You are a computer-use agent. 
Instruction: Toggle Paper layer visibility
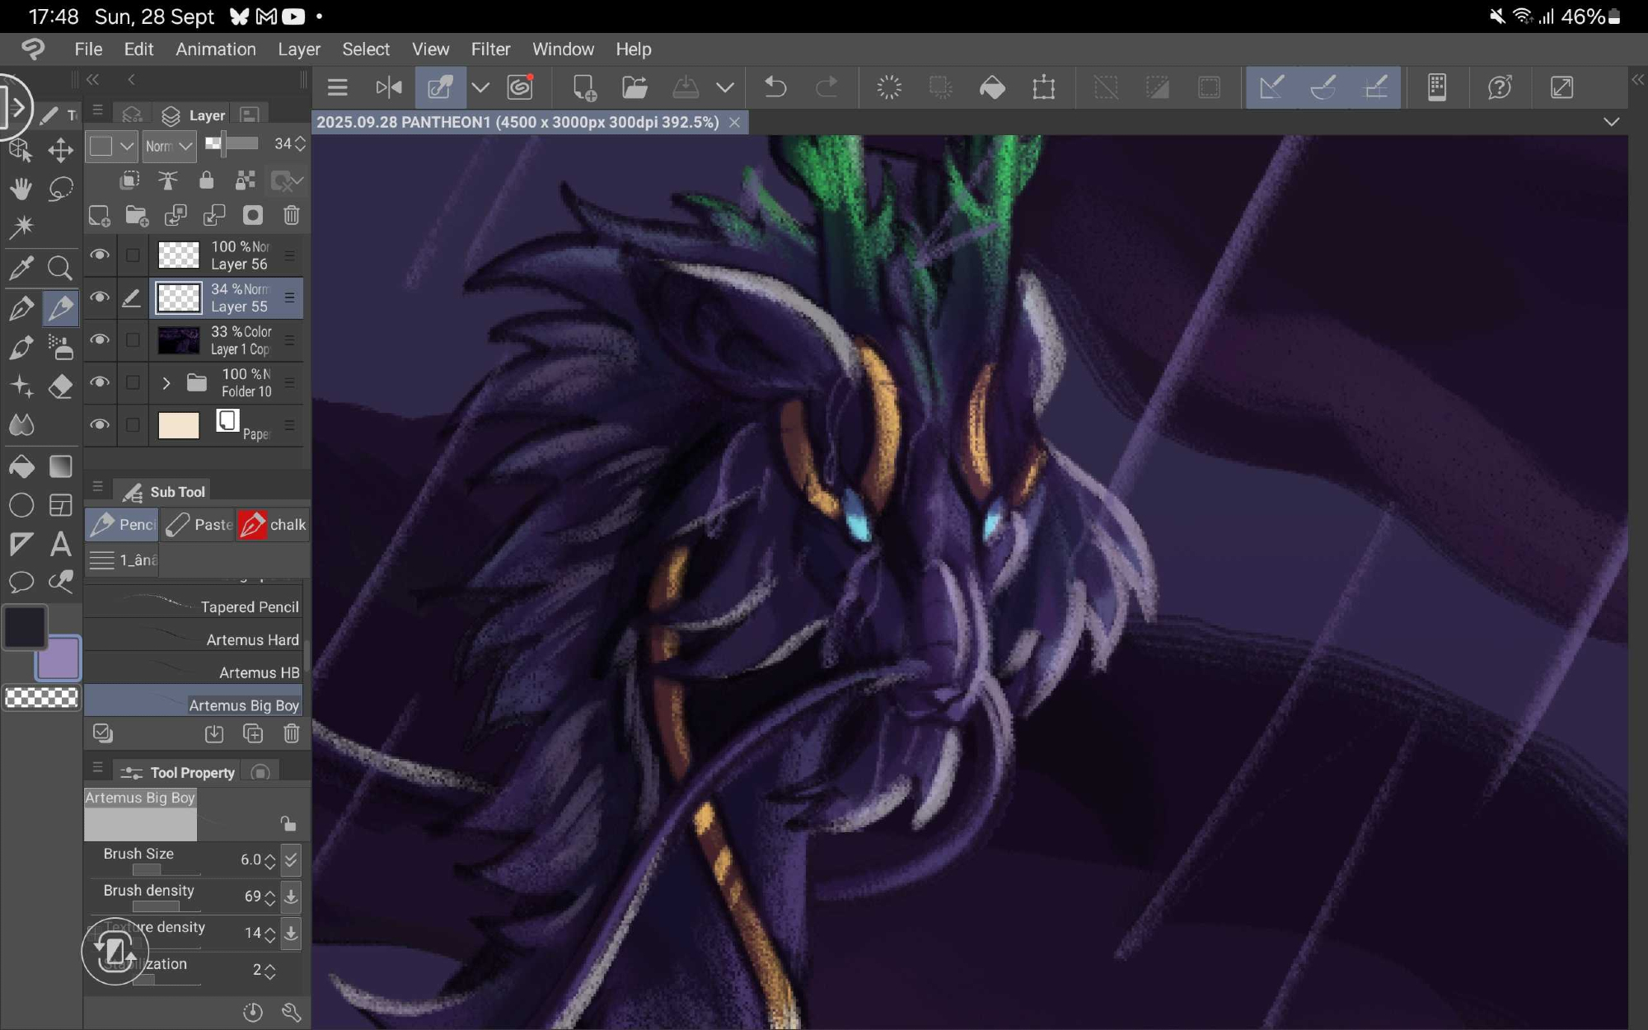(100, 425)
